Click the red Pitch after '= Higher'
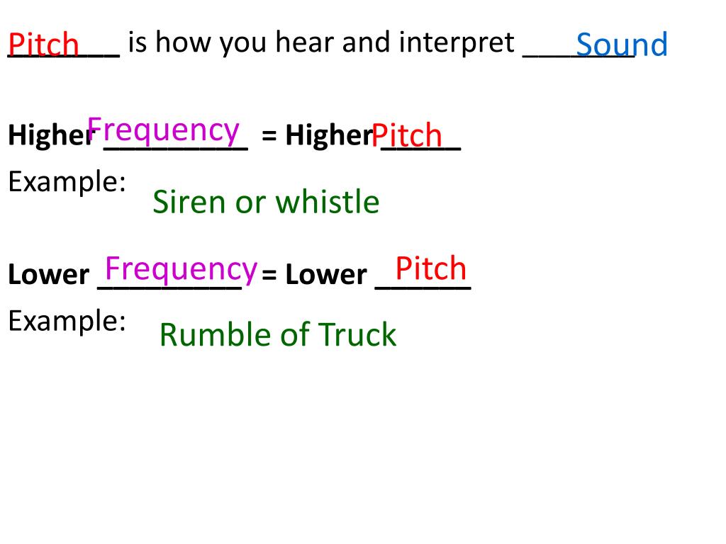The height and width of the screenshot is (544, 726). [406, 135]
